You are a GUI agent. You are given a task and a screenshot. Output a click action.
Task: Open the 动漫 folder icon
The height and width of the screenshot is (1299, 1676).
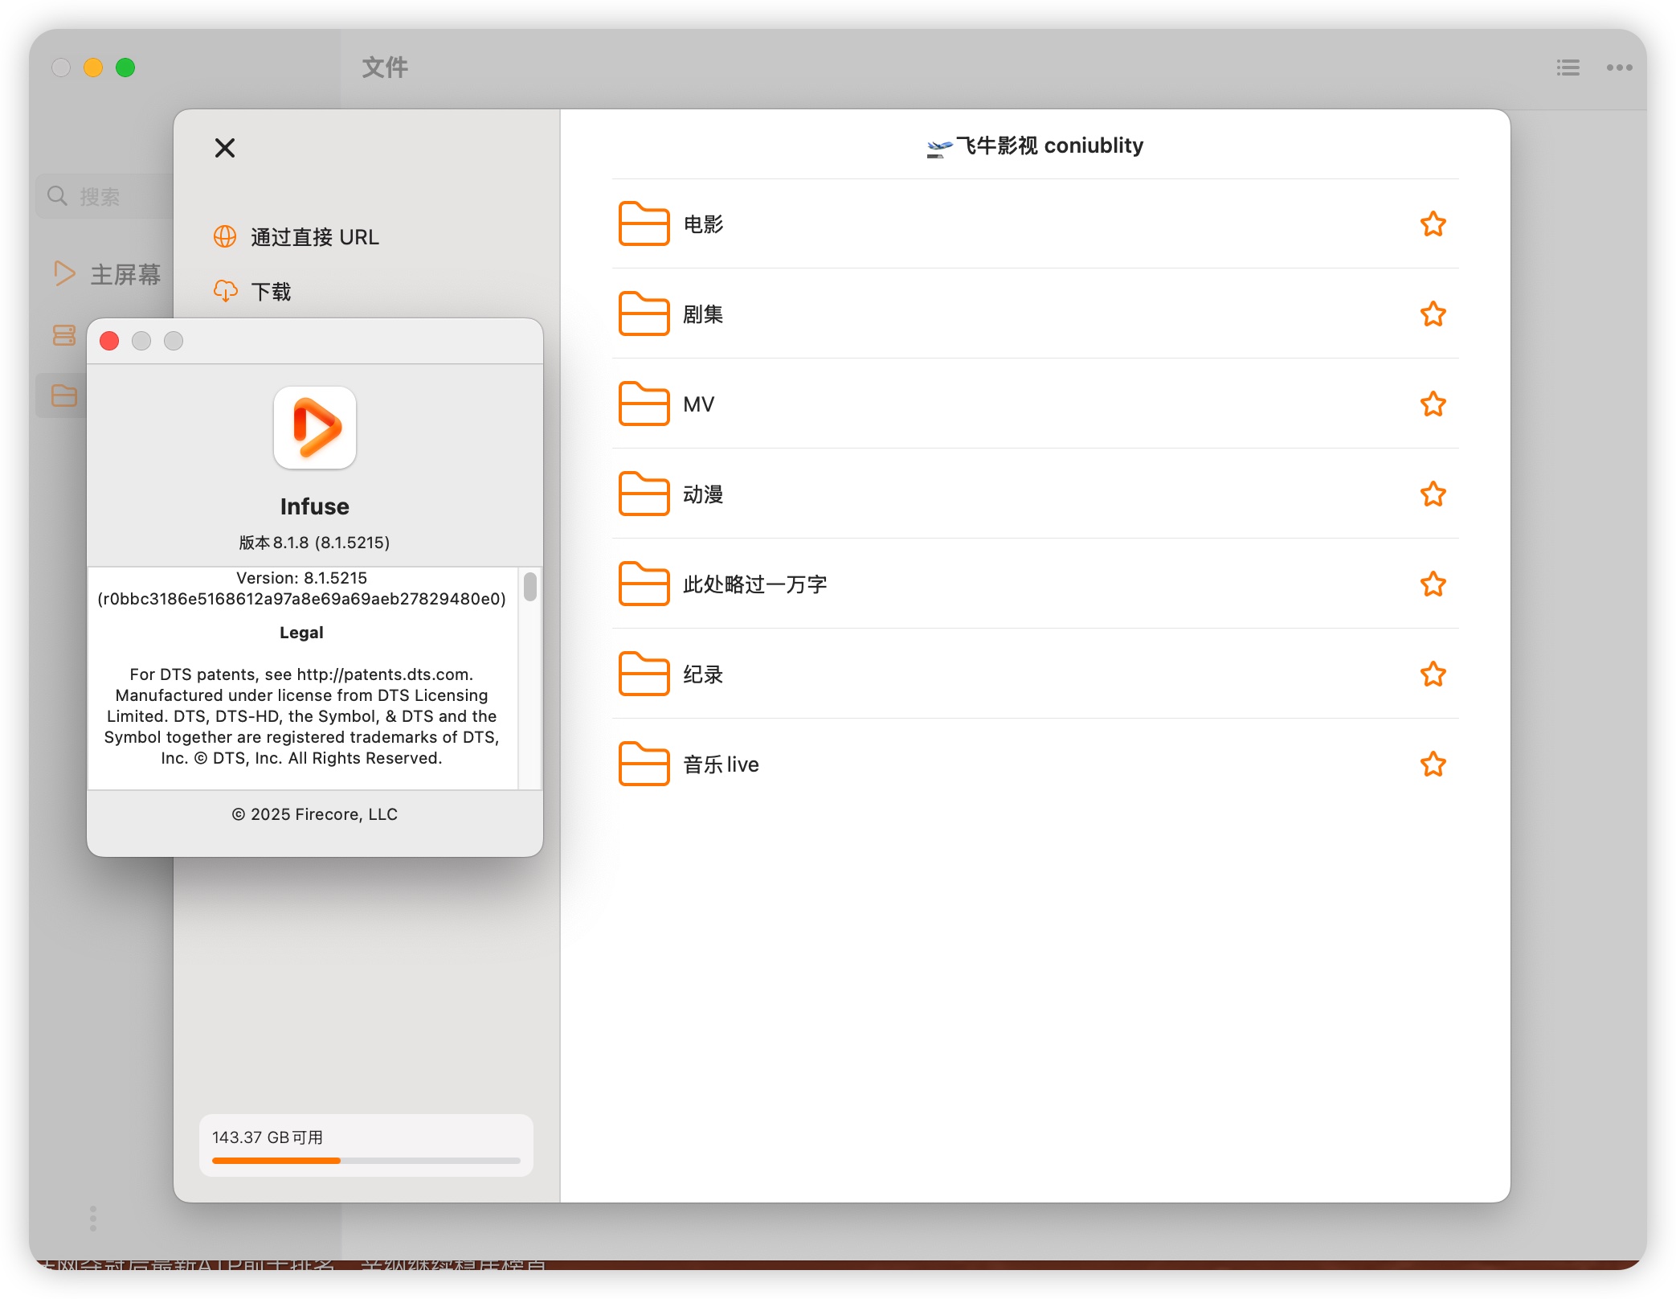(644, 494)
